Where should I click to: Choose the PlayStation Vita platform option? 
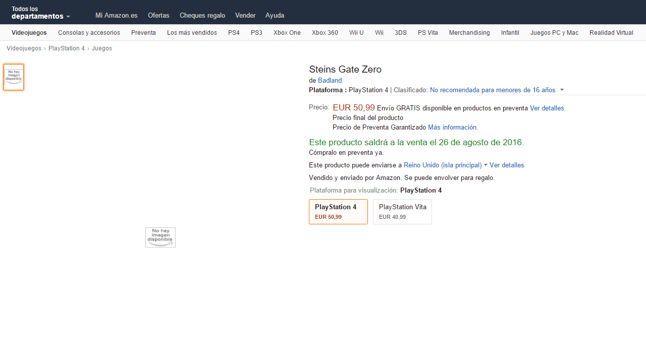(x=402, y=212)
